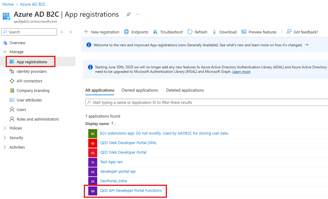Switch to Deleted applications tab
Screen dimensions: 328x199
(x=185, y=90)
